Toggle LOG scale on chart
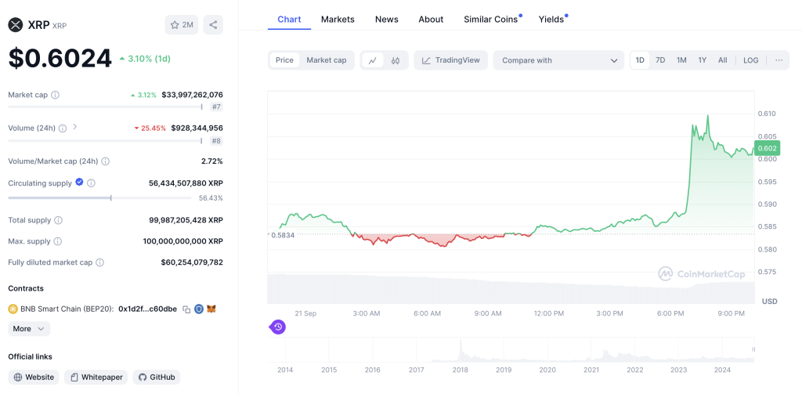The image size is (802, 394). (x=751, y=60)
